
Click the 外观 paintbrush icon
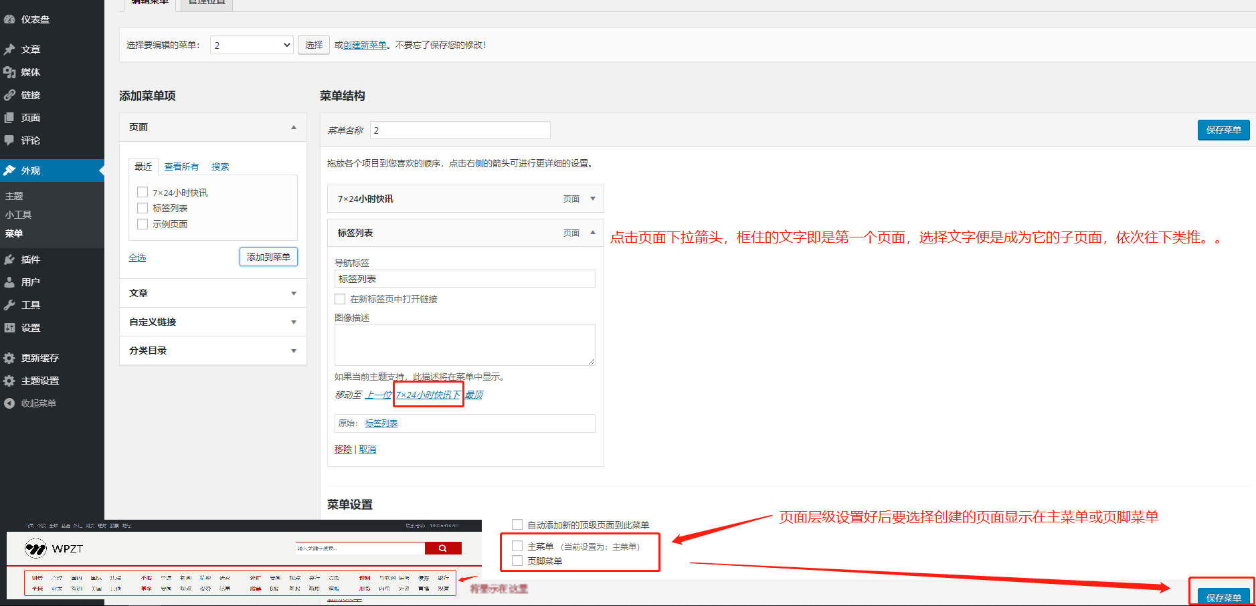point(9,171)
